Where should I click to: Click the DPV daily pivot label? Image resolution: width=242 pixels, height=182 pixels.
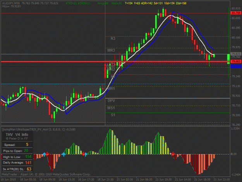(111, 101)
